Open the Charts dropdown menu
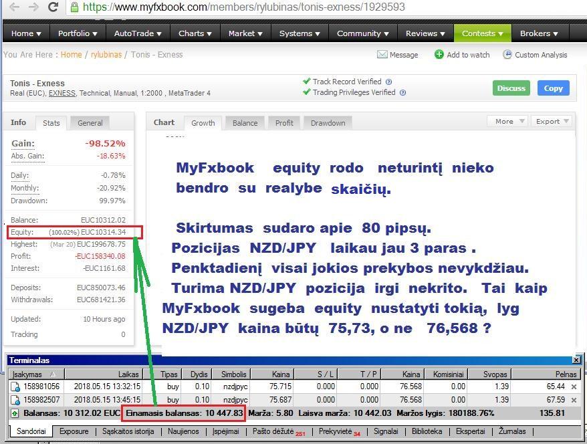Image resolution: width=587 pixels, height=444 pixels. pyautogui.click(x=195, y=33)
